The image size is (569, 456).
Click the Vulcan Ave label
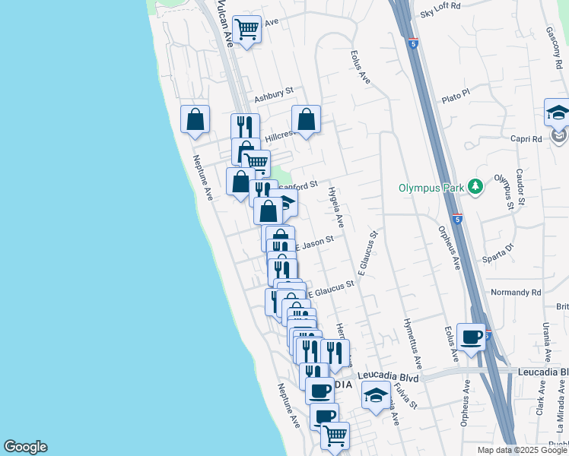(x=225, y=24)
